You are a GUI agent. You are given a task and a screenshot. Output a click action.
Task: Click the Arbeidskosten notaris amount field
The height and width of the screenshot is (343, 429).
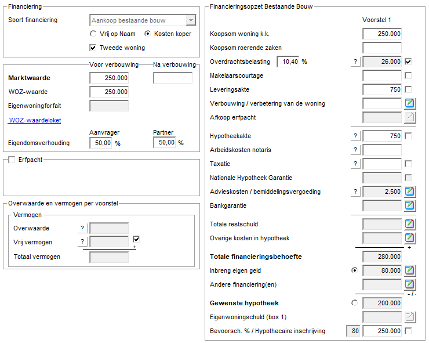pos(382,150)
